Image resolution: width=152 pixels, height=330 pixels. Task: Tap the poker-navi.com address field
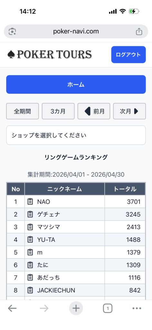pos(76,32)
